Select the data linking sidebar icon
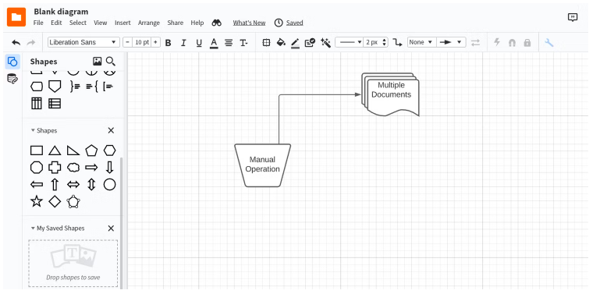607x308 pixels. coord(12,79)
